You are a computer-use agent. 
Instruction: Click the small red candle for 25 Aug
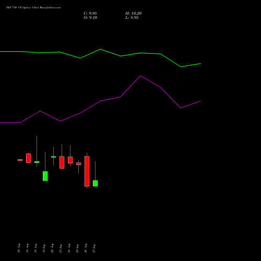79,164
